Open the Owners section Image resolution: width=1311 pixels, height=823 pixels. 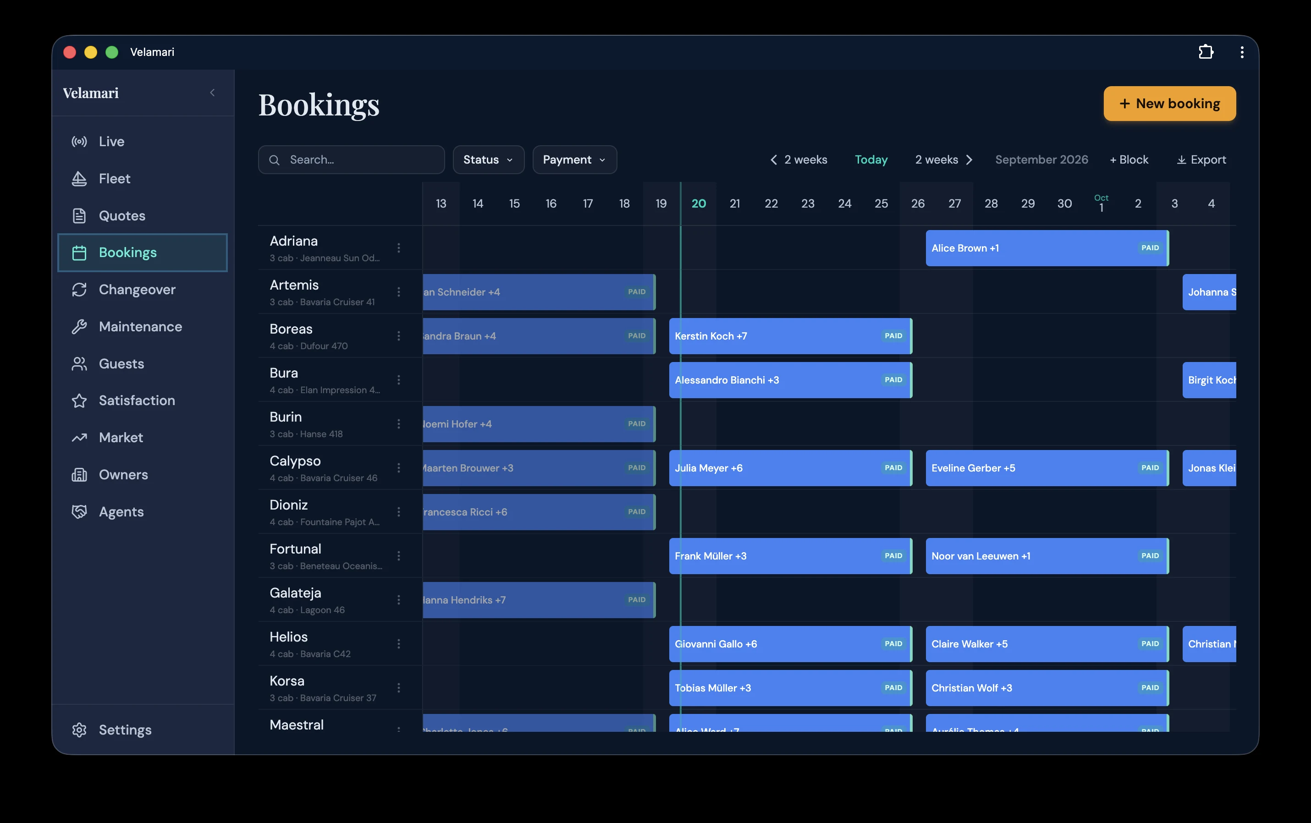(x=142, y=475)
